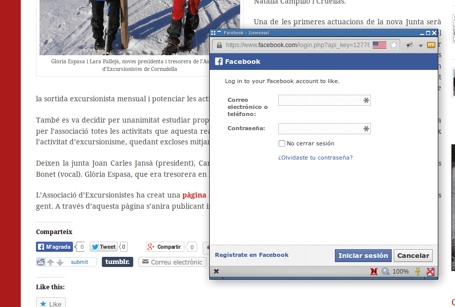Click the Facebook logo in the blue header

(219, 61)
